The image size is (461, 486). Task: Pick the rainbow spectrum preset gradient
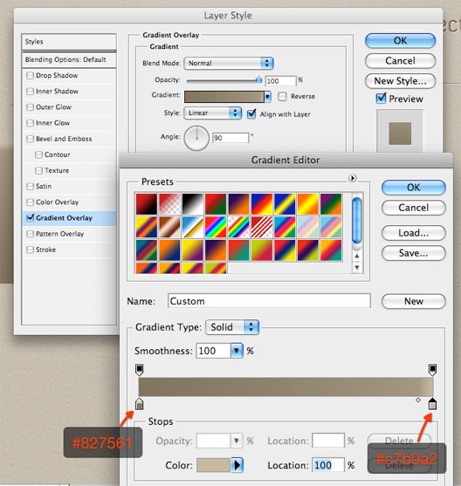click(x=216, y=227)
